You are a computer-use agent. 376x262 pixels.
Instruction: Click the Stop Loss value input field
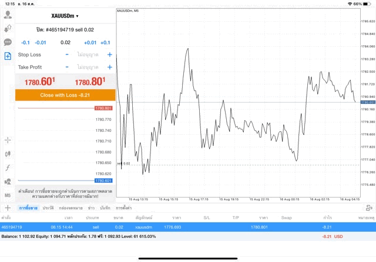click(x=88, y=55)
